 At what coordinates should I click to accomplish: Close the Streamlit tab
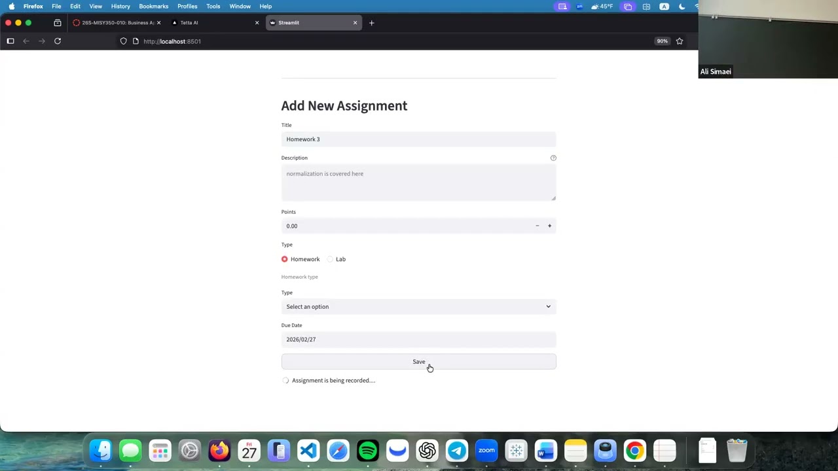pos(355,23)
